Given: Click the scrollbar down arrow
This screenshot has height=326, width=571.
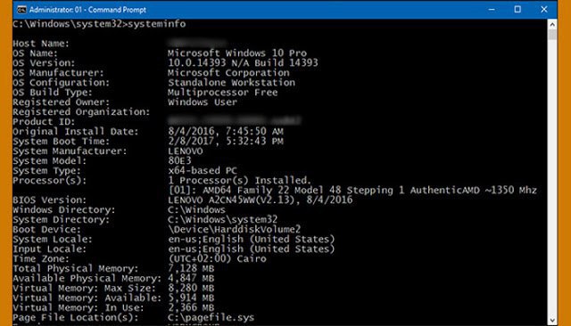Looking at the screenshot, I should click(552, 320).
